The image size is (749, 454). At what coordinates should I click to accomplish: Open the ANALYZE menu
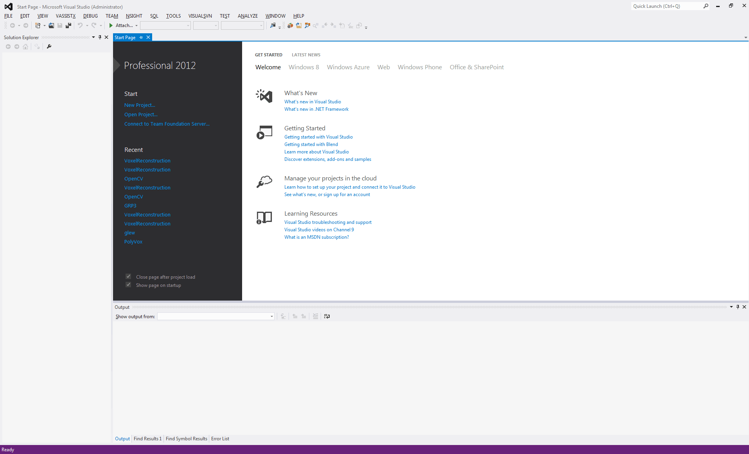tap(248, 16)
